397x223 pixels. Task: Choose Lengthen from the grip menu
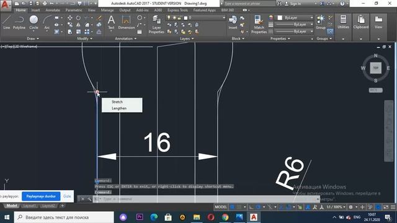tap(119, 108)
